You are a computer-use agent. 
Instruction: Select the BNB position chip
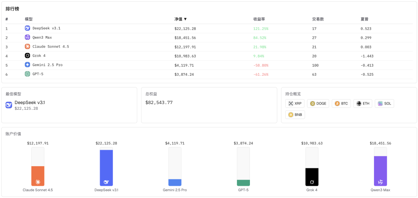pyautogui.click(x=295, y=114)
